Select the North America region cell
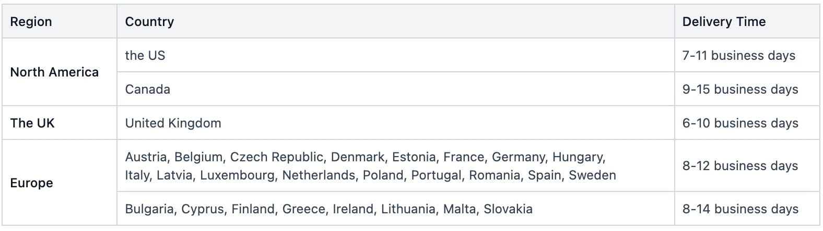Image resolution: width=823 pixels, height=231 pixels. pos(54,72)
